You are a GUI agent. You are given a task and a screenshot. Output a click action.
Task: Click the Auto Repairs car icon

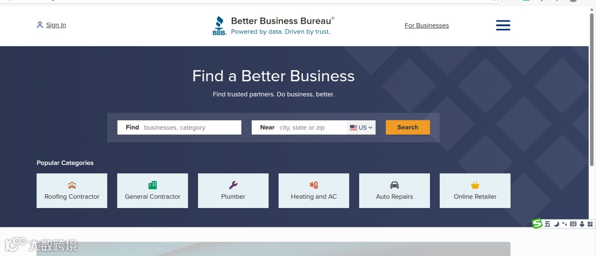(395, 185)
